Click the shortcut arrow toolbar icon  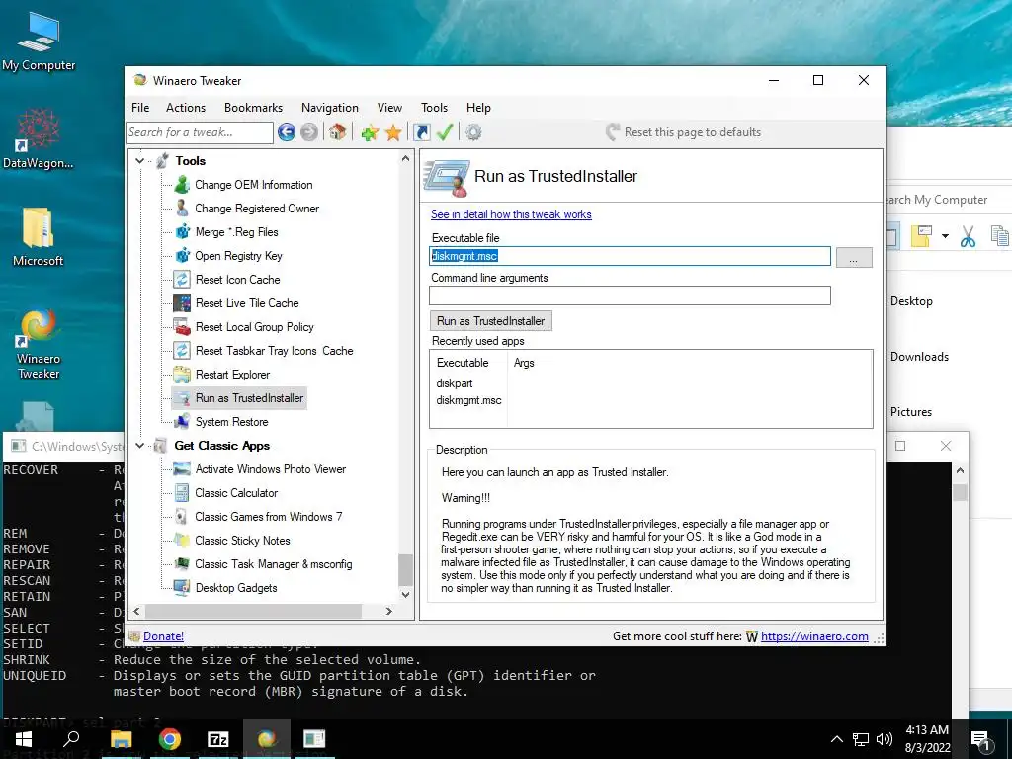pos(421,132)
